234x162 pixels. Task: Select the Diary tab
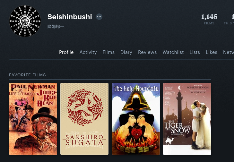[x=126, y=52]
